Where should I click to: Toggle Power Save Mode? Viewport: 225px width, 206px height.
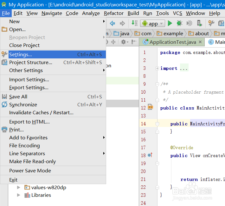53,171
